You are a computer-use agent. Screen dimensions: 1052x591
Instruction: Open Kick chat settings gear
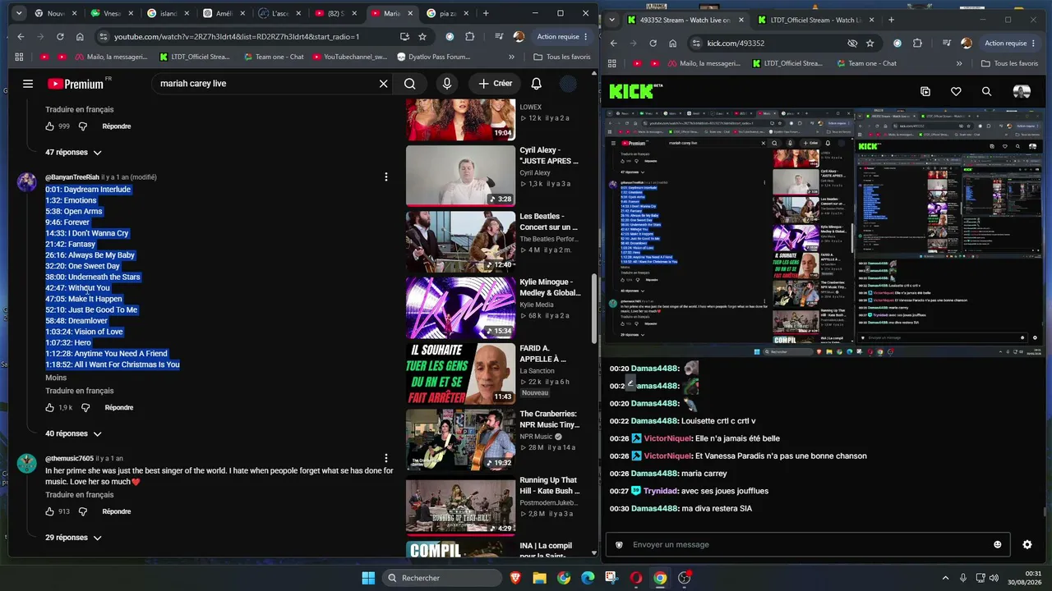pyautogui.click(x=1027, y=545)
